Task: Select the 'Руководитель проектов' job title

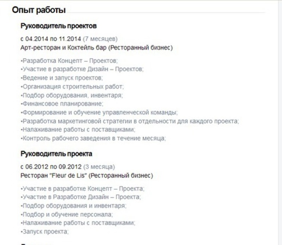Action: (59, 26)
